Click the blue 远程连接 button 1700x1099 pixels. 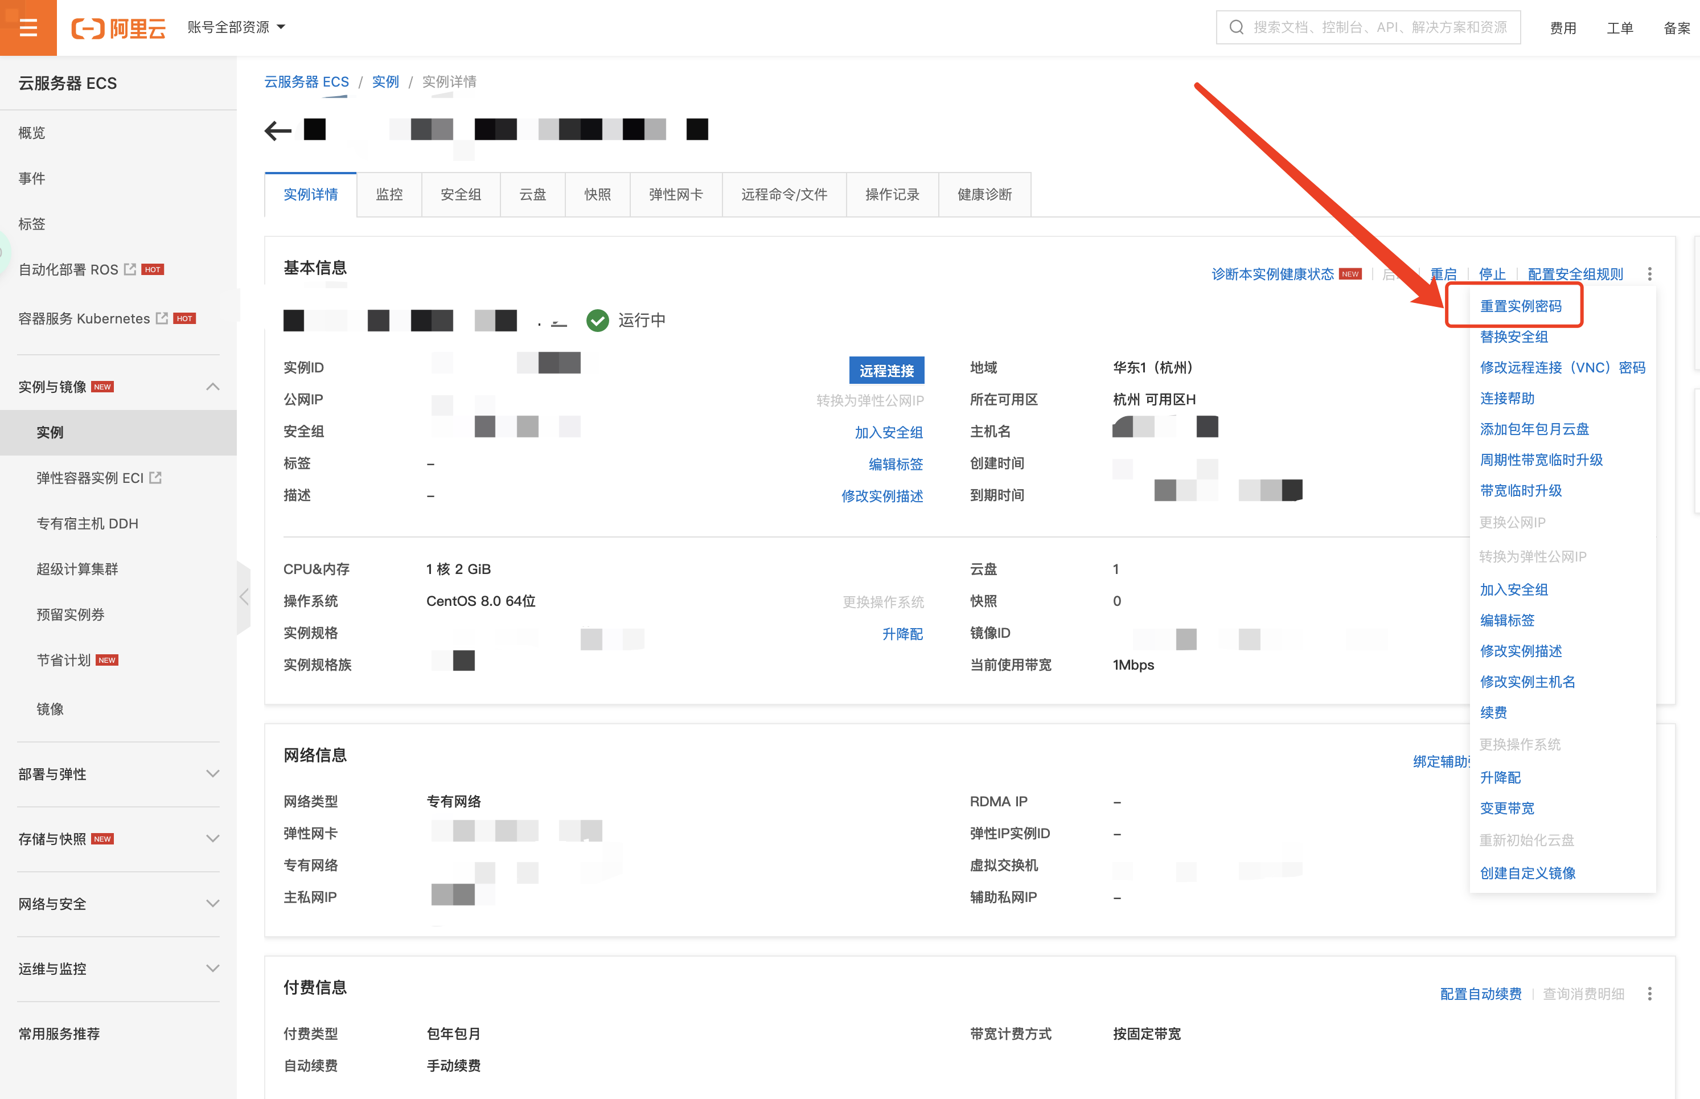pos(886,370)
